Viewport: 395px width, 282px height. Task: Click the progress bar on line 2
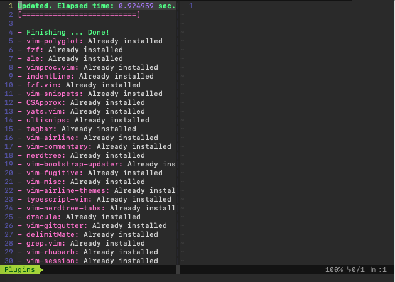point(79,14)
